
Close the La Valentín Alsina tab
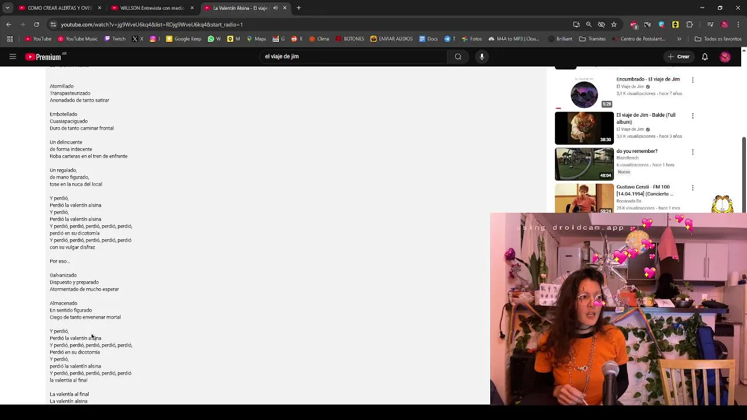(x=285, y=8)
